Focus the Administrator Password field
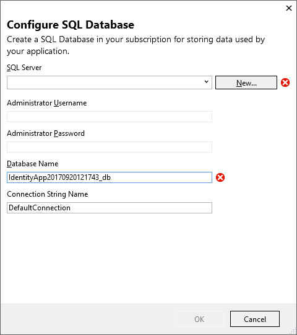297x335 pixels. pos(110,147)
